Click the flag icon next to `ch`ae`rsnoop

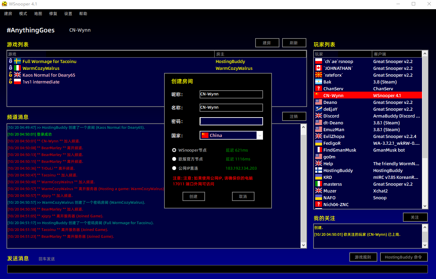pyautogui.click(x=319, y=61)
